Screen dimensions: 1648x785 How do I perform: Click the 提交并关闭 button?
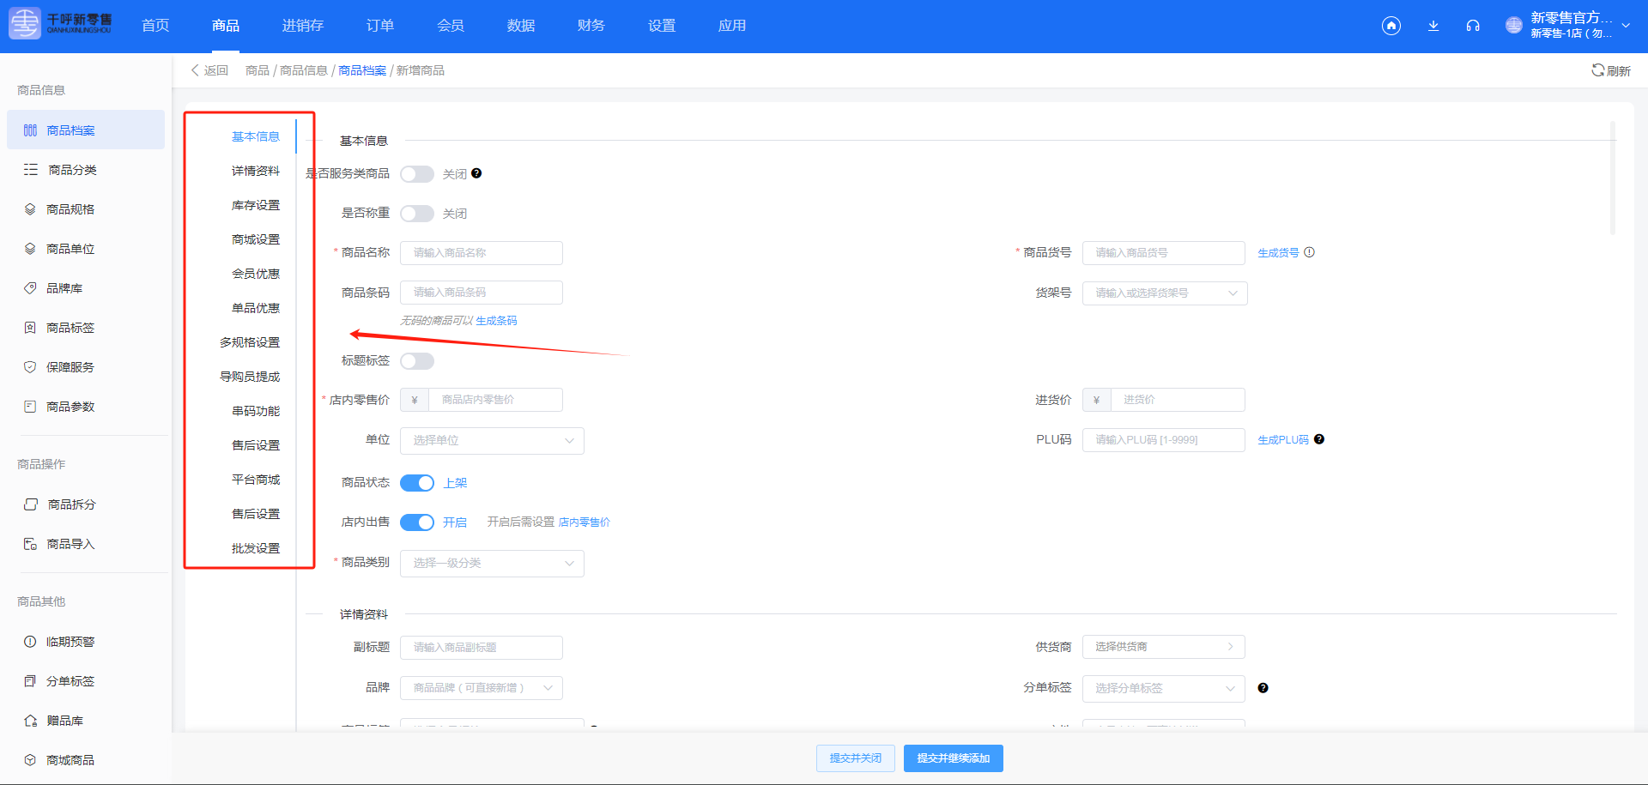(x=856, y=758)
